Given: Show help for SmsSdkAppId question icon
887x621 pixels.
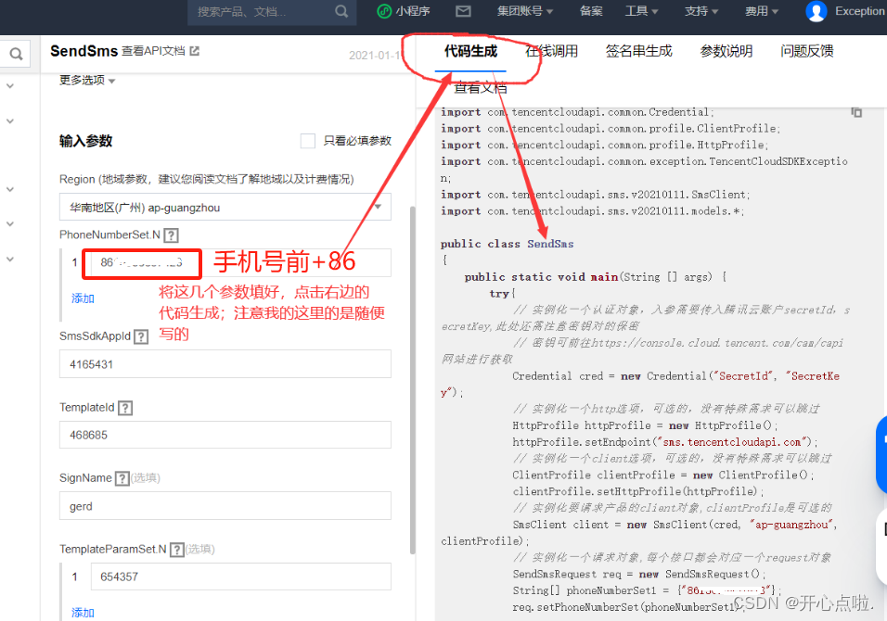Looking at the screenshot, I should 141,336.
